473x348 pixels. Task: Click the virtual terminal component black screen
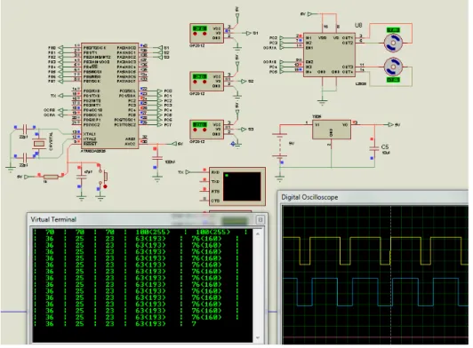pyautogui.click(x=242, y=186)
